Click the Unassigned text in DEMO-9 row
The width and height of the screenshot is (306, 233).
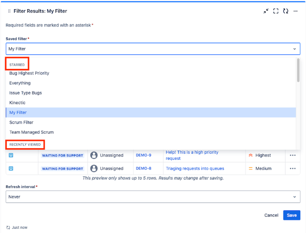pyautogui.click(x=112, y=155)
